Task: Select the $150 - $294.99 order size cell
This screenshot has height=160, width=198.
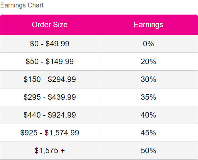Action: coord(50,79)
